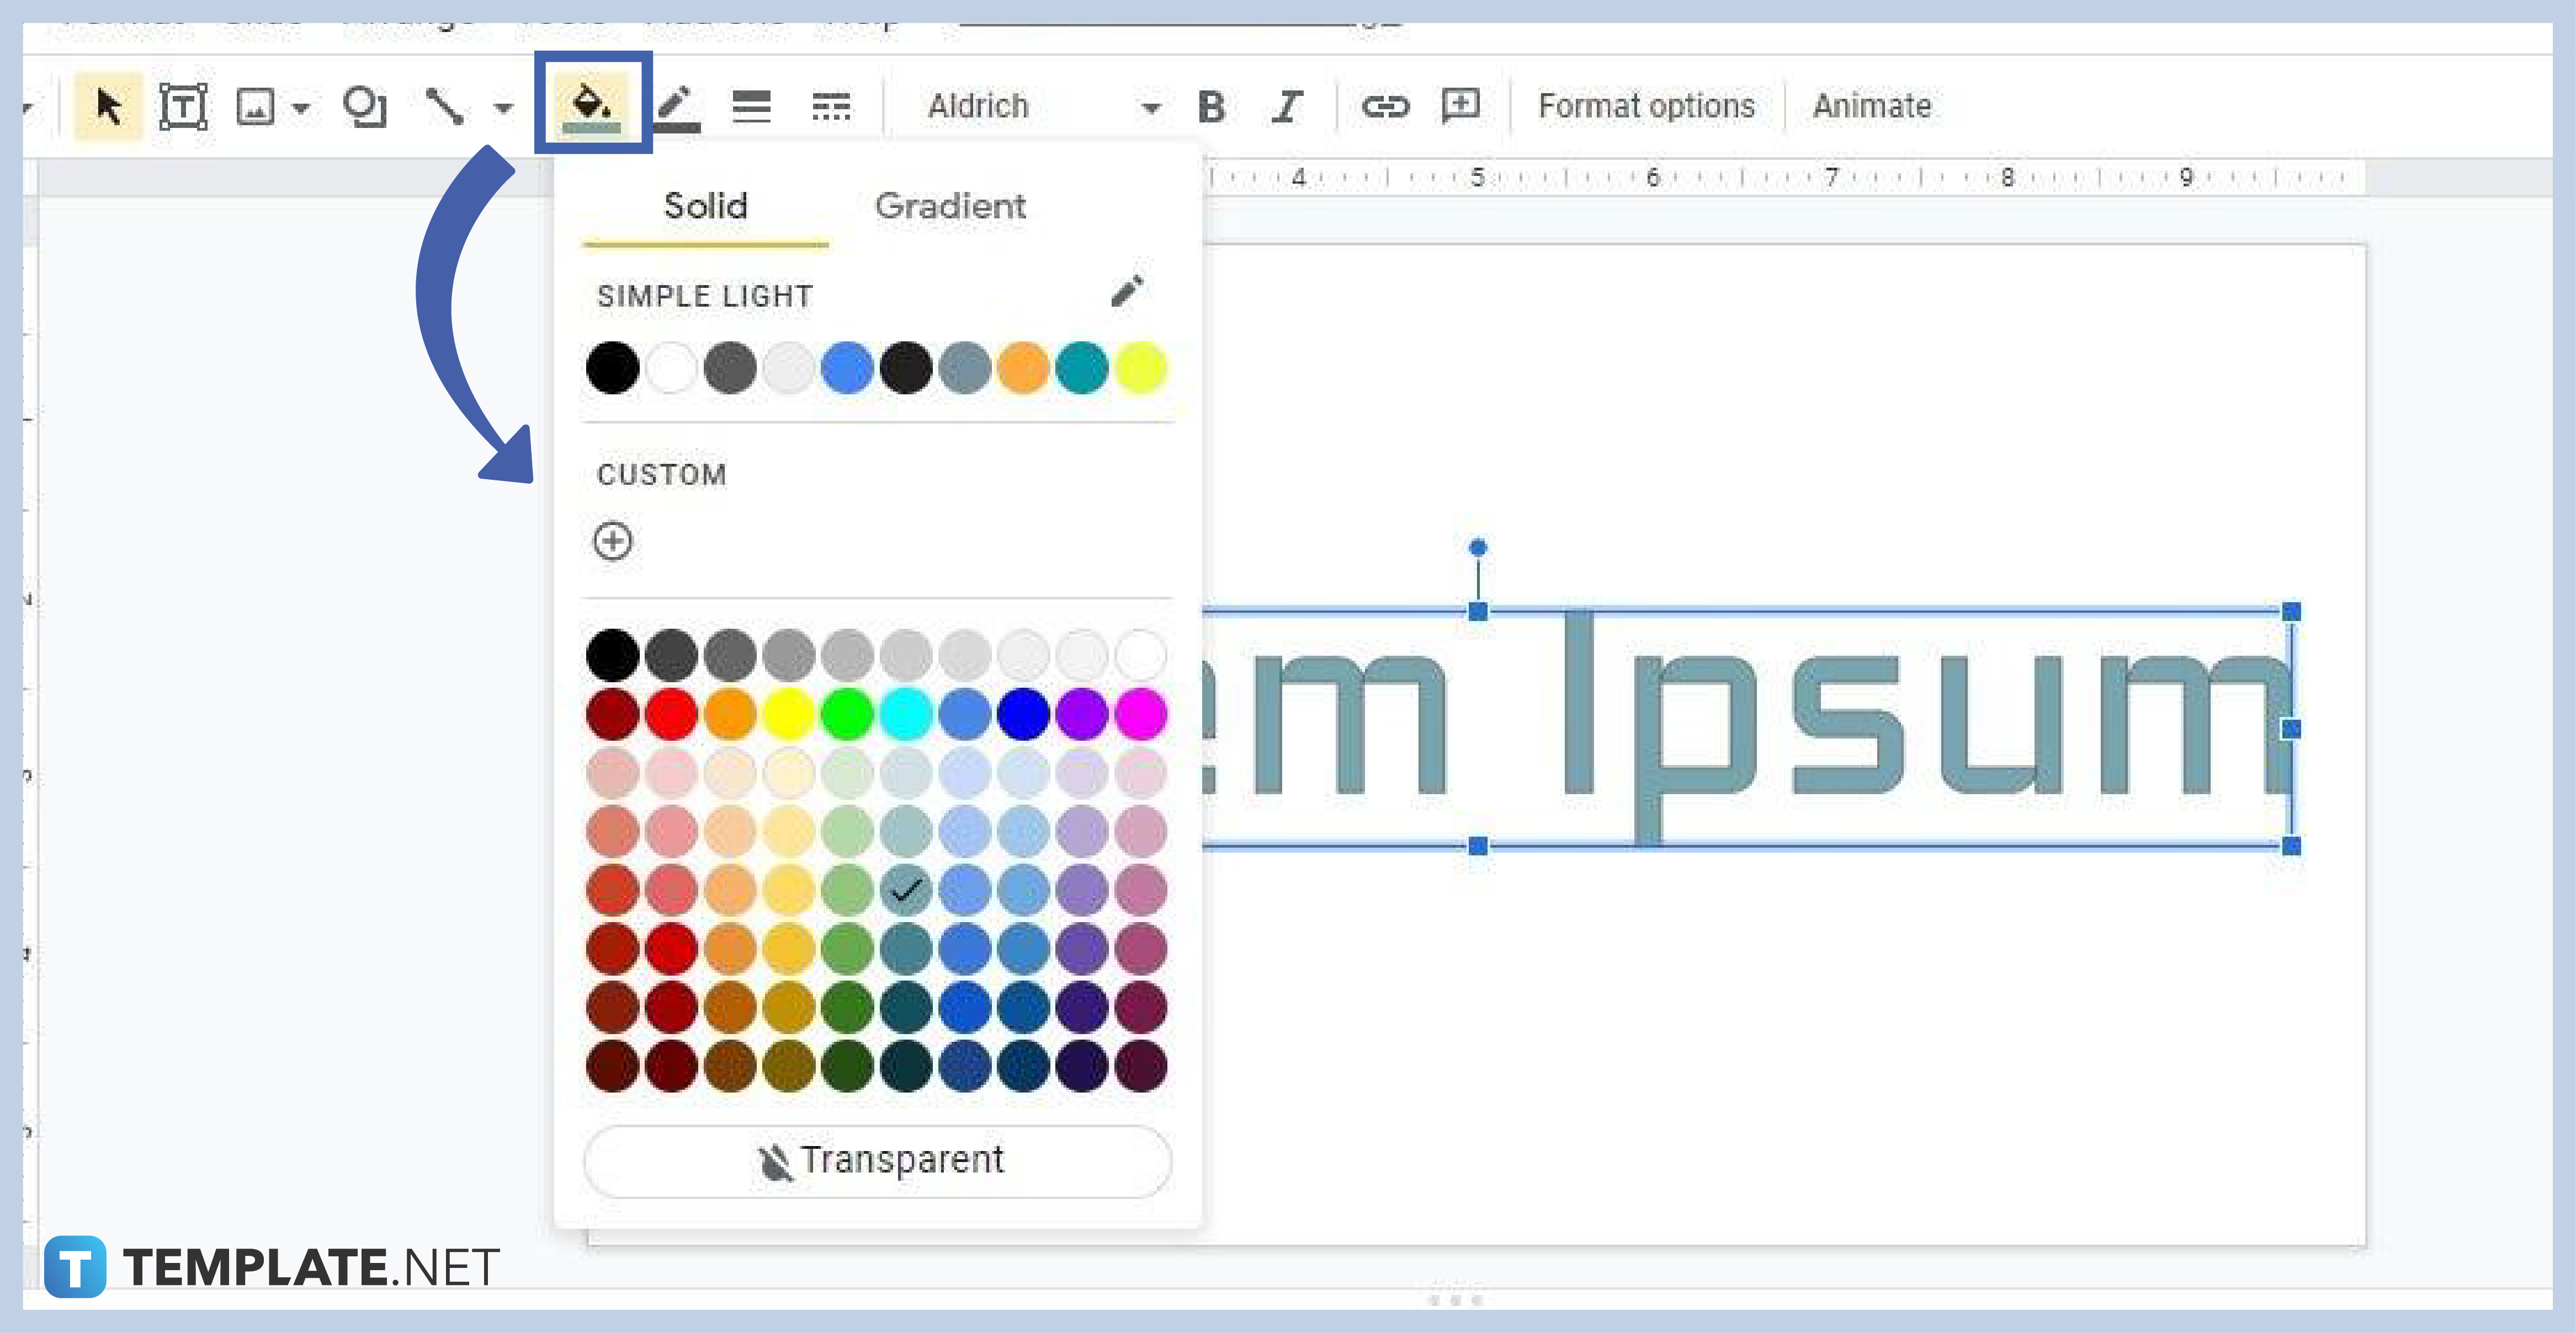Toggle bold formatting

[x=1211, y=105]
